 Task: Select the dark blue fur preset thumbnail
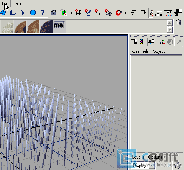point(46,26)
